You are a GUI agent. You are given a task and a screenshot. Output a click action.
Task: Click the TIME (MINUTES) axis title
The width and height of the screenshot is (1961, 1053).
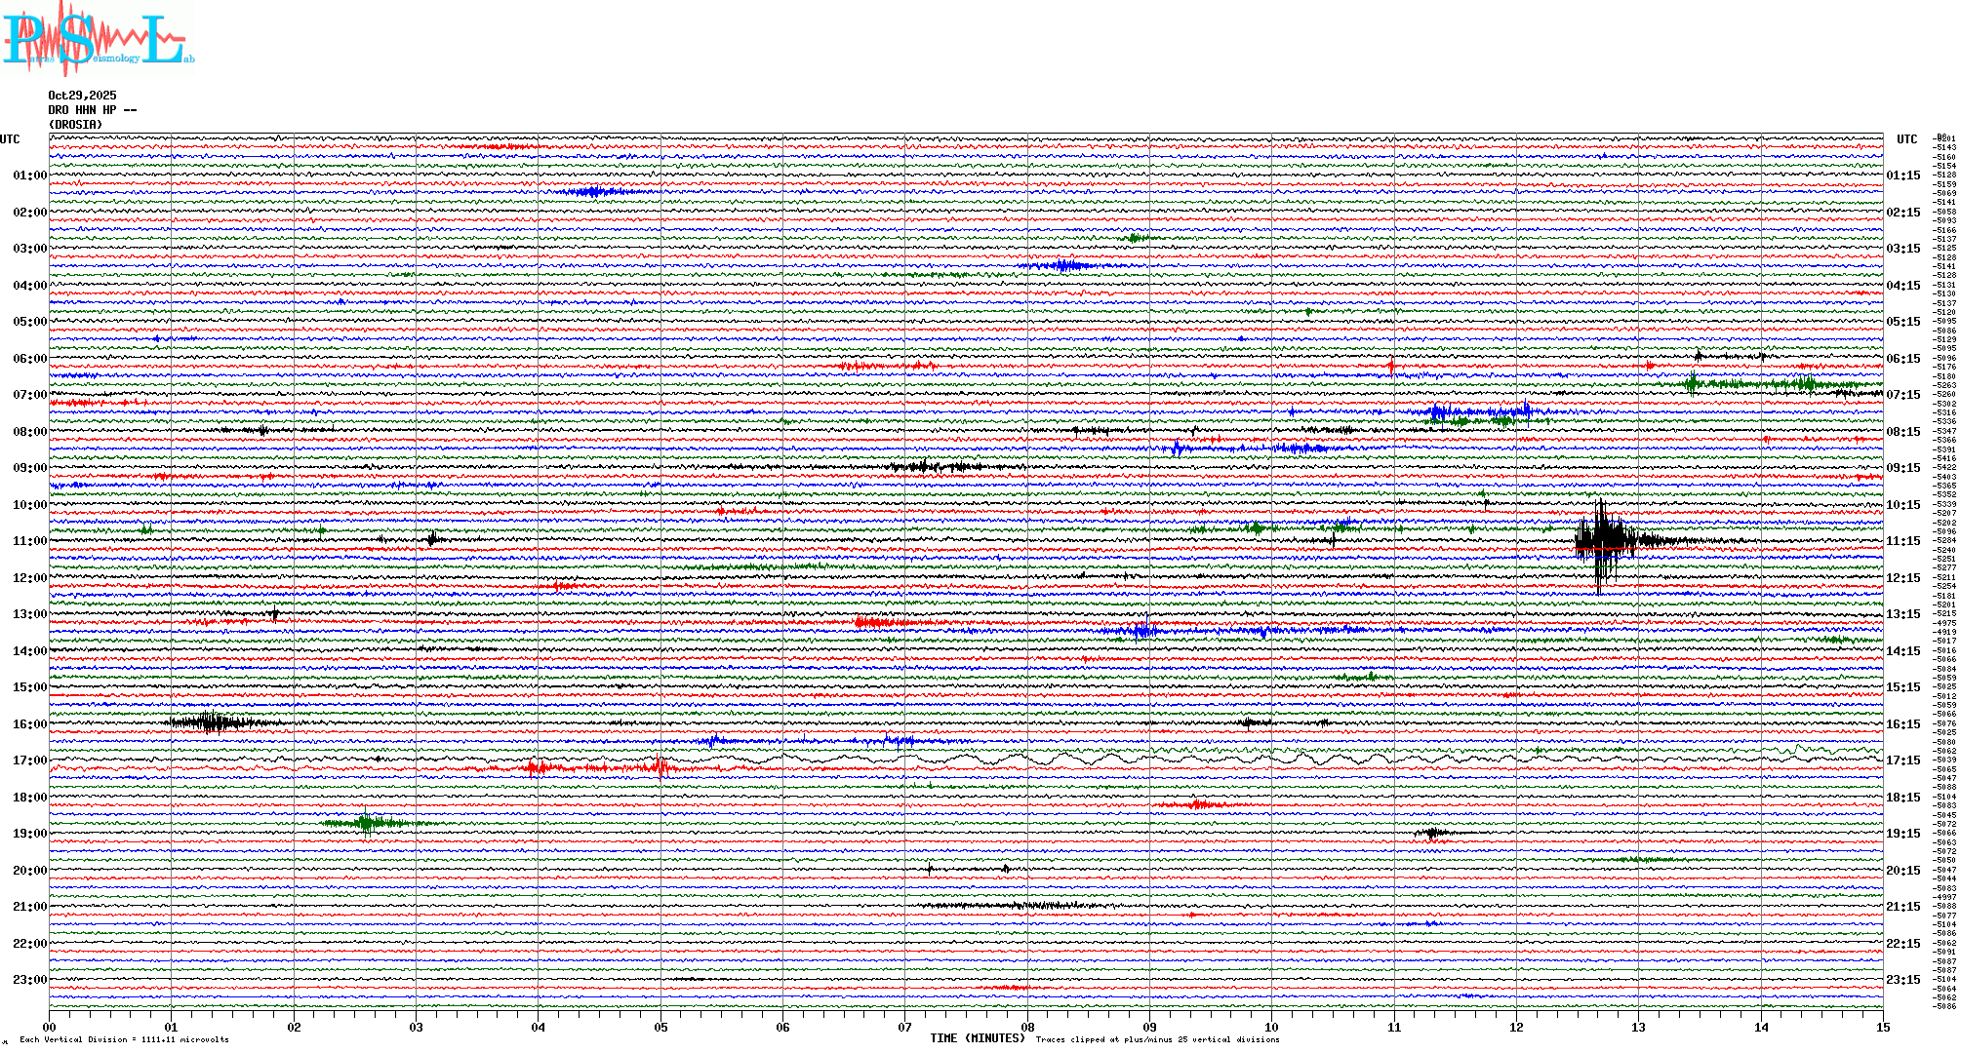click(x=977, y=1038)
